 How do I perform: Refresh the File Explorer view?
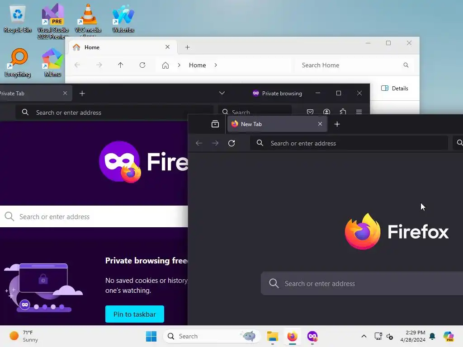tap(142, 65)
